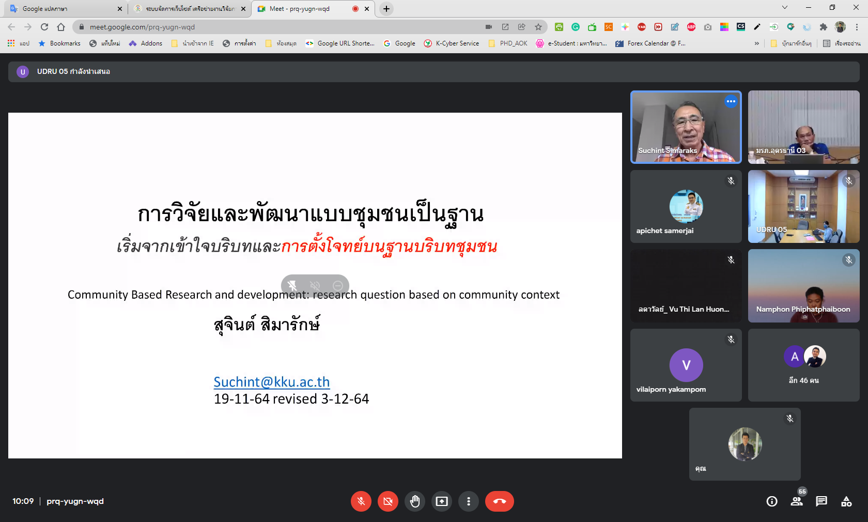Open options on Suchint Simaraks tile
This screenshot has height=522, width=868.
[731, 101]
